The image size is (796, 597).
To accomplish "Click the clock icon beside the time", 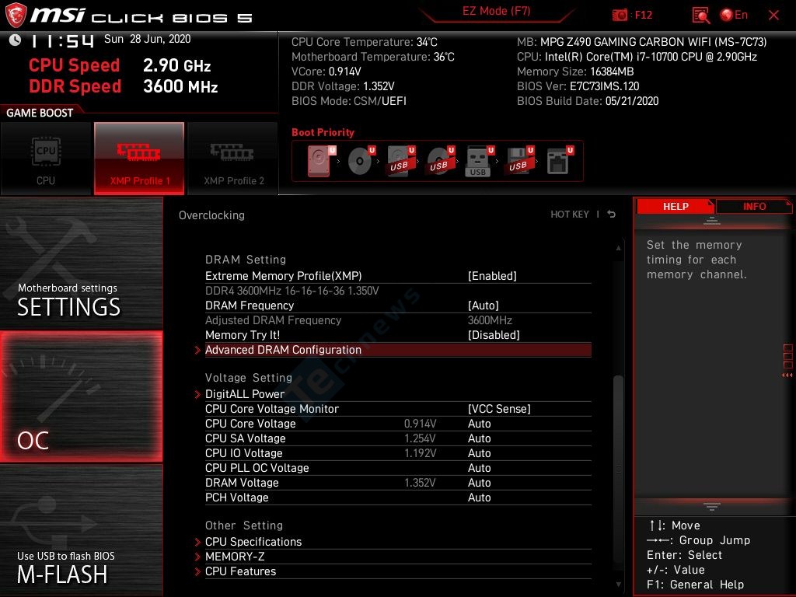I will point(15,40).
